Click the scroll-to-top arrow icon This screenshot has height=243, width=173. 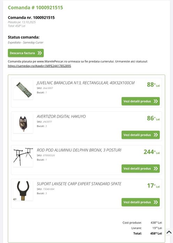coord(169,232)
